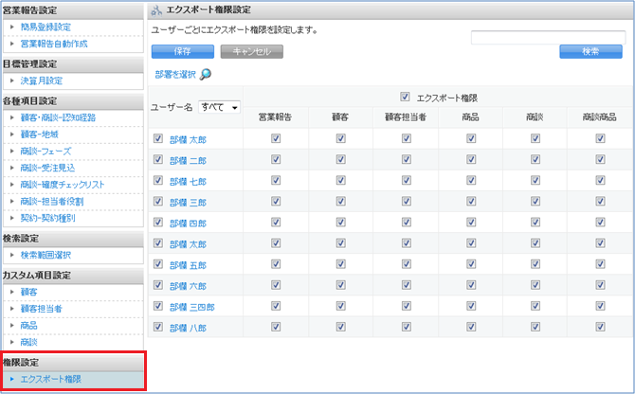
Task: Open 営業報告自動作成 in the sidebar
Action: [55, 44]
